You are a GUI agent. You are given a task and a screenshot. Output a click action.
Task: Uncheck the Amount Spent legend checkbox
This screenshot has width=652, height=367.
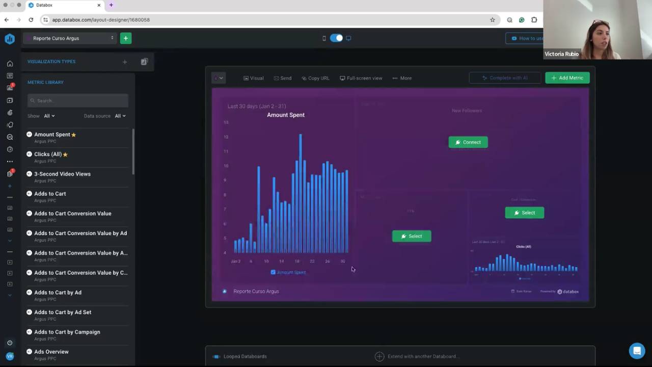[x=273, y=272]
